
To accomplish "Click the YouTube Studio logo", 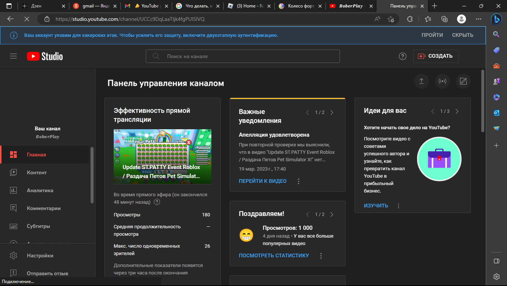I will pyautogui.click(x=45, y=56).
